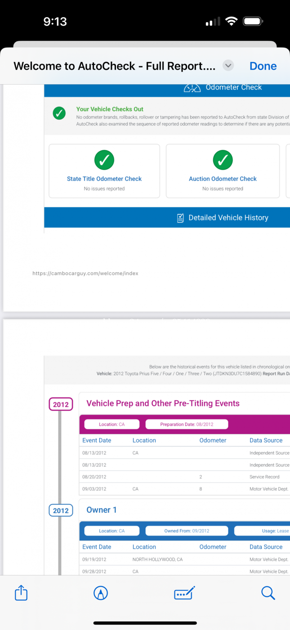Tap the Wi-Fi icon in status bar

coord(232,21)
